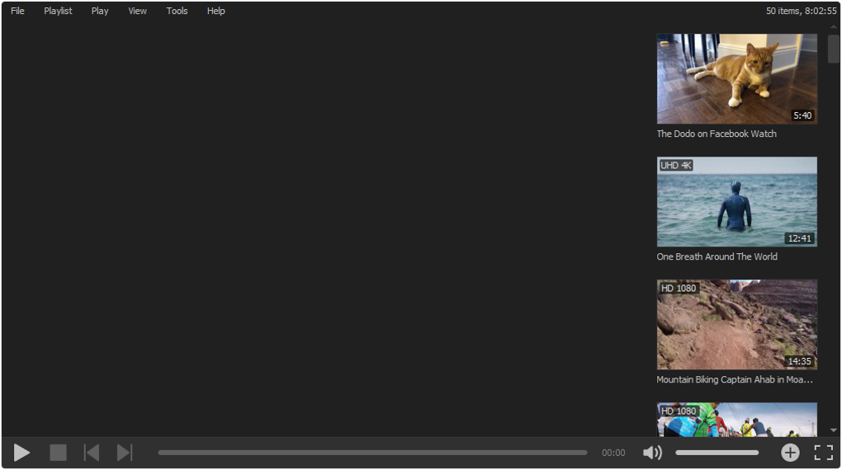Image resolution: width=842 pixels, height=470 pixels.
Task: Skip to the previous track
Action: (x=92, y=453)
